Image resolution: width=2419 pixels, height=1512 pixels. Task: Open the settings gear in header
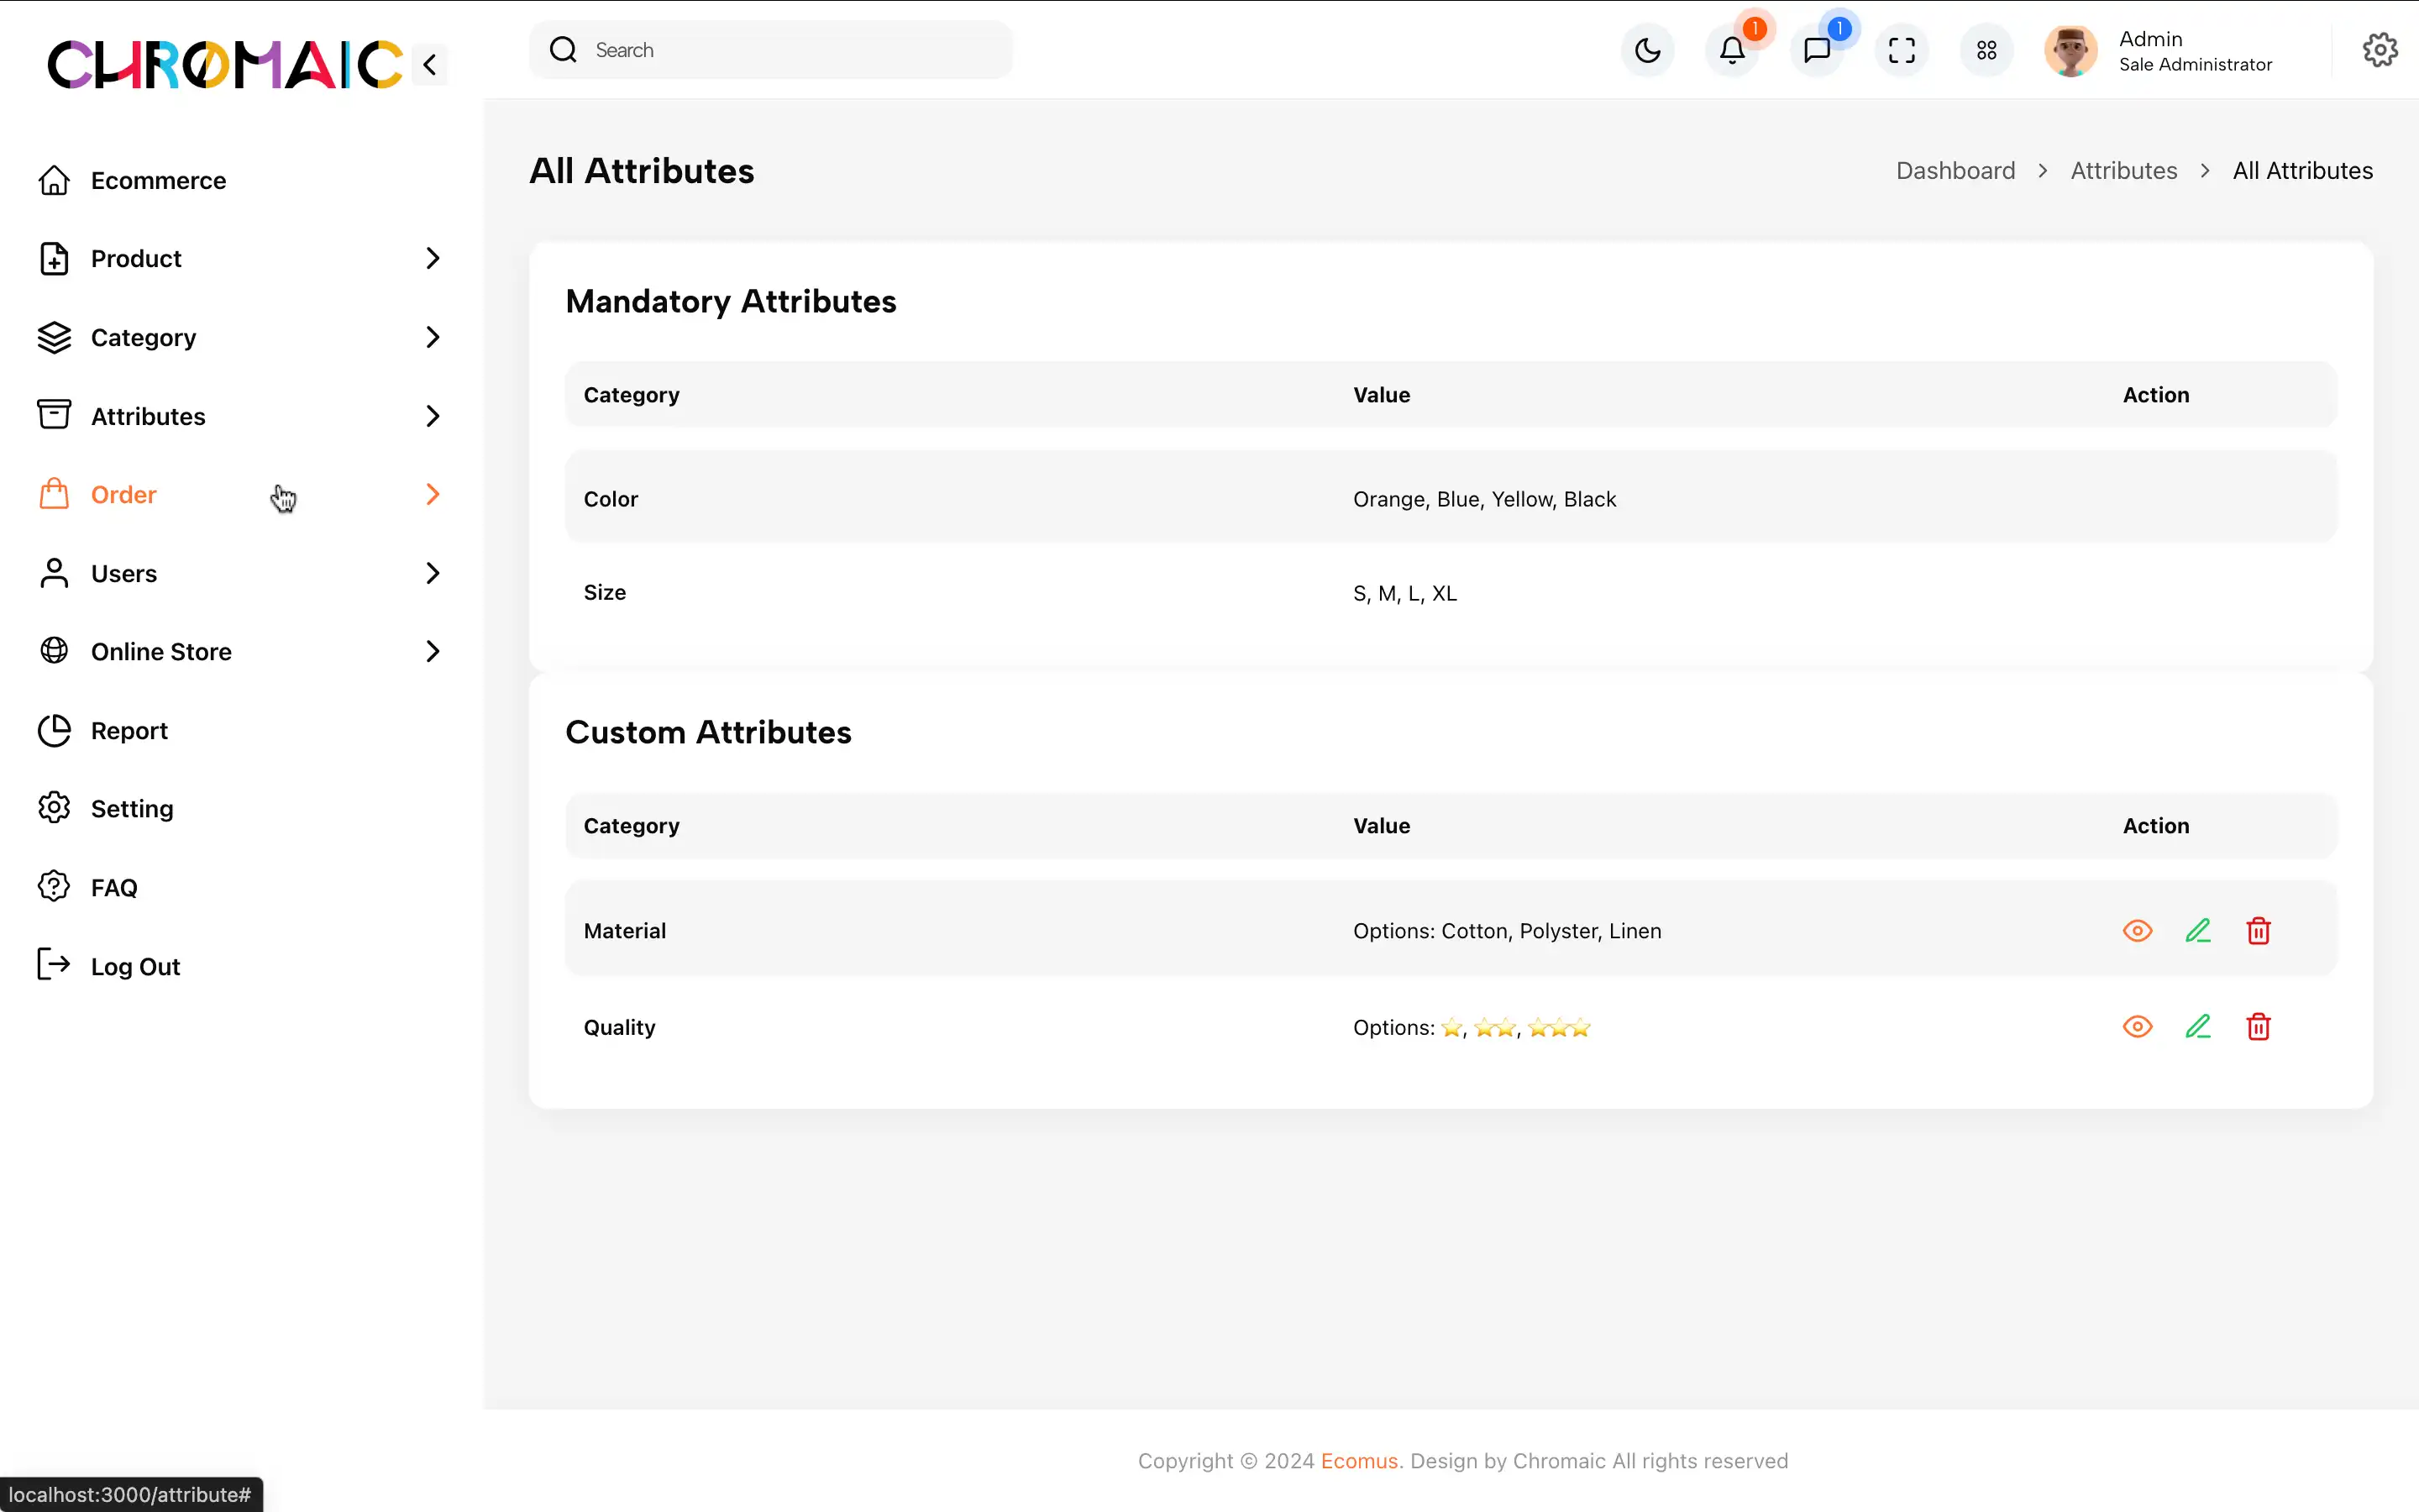(2379, 50)
